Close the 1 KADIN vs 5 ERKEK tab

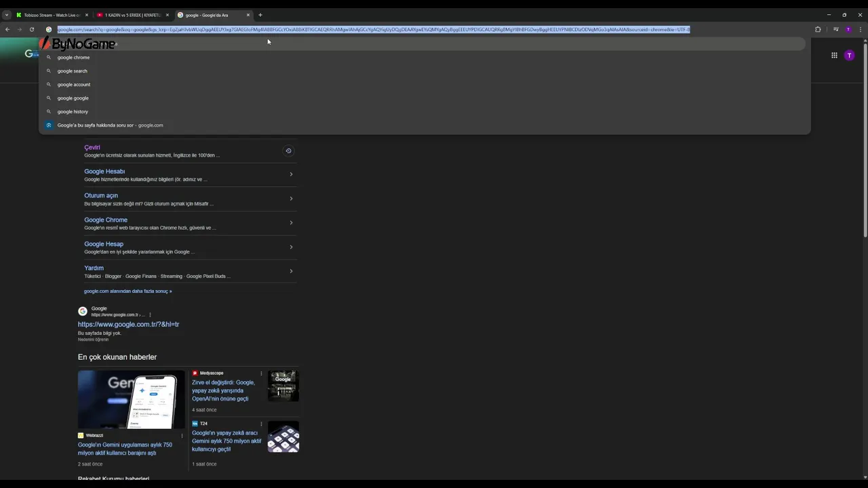tap(167, 15)
